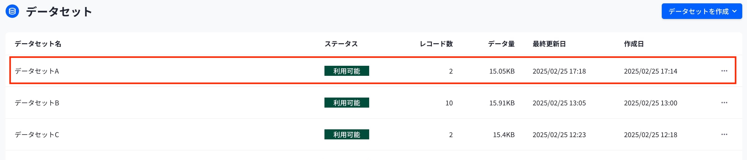747x160 pixels.
Task: Select the 15.91KB data size cell
Action: (502, 103)
